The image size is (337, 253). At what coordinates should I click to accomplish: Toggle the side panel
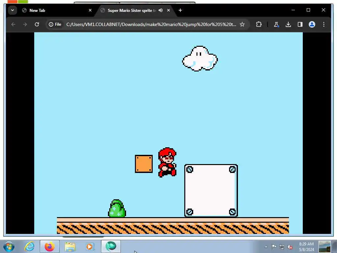point(300,24)
